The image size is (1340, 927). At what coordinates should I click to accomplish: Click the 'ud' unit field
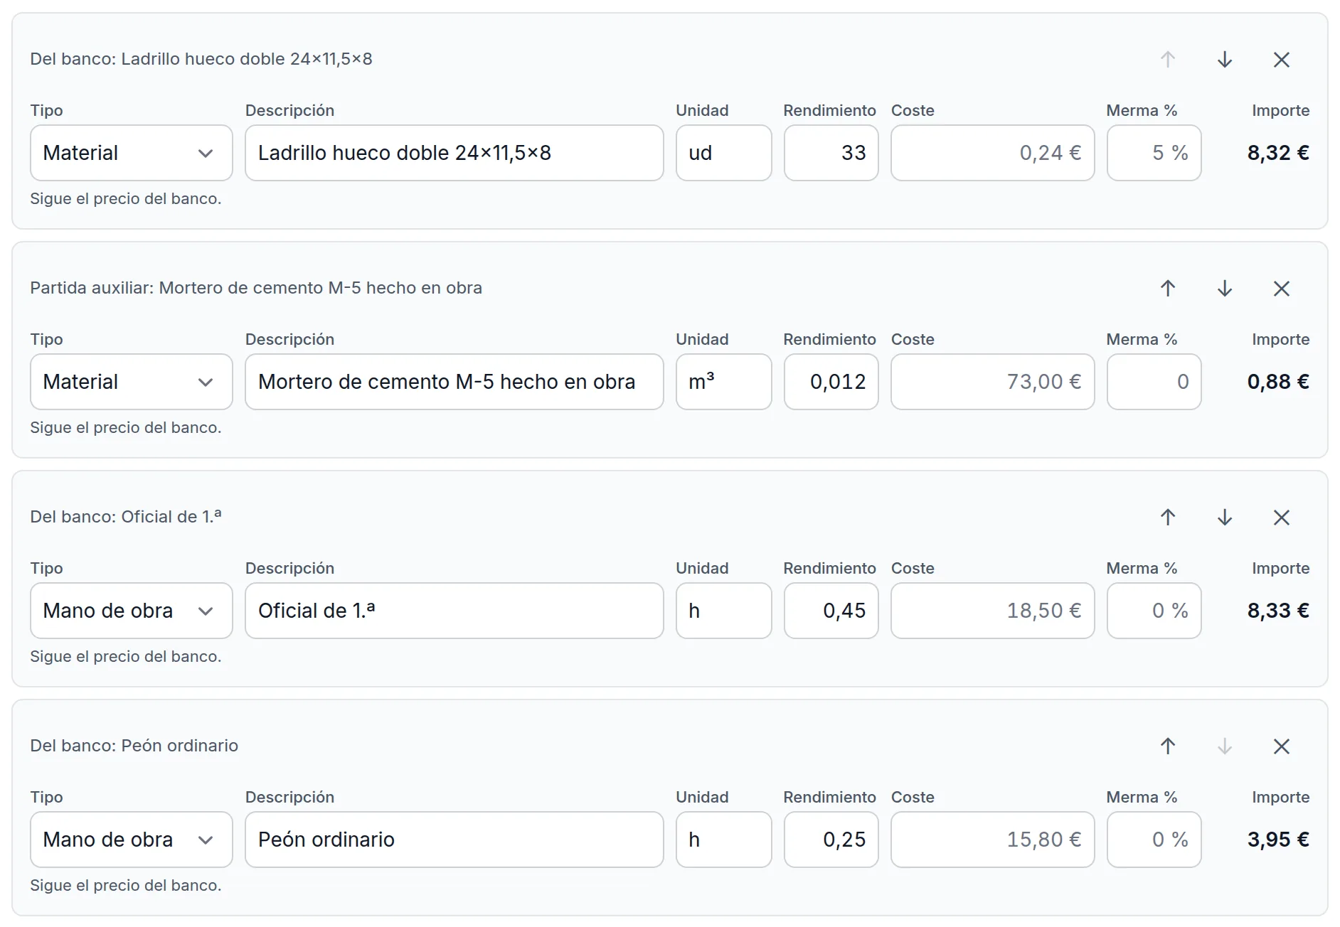pyautogui.click(x=723, y=153)
